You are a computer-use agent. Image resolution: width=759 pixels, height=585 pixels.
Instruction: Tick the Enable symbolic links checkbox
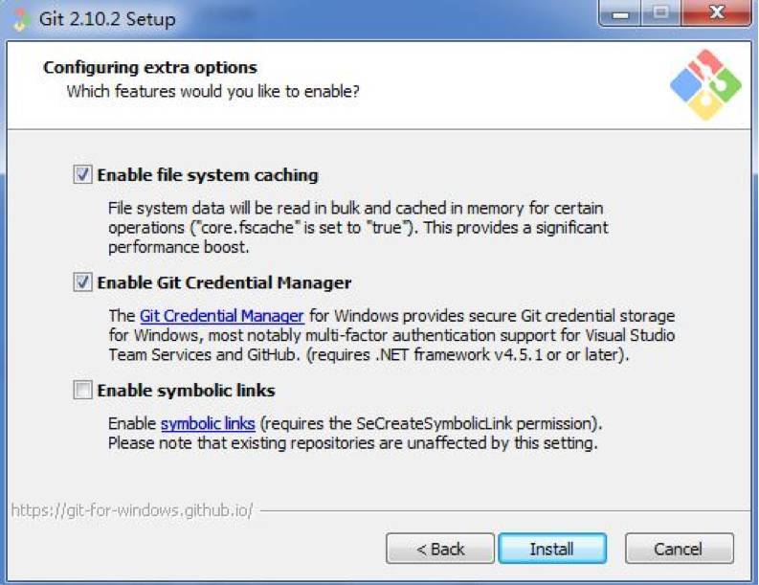pos(82,390)
